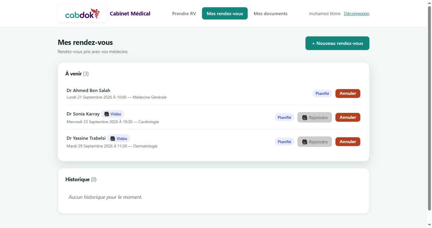Click the doctor name Dr Ahmed Ben Salah
Viewport: 432px width, 228px height.
pos(88,90)
